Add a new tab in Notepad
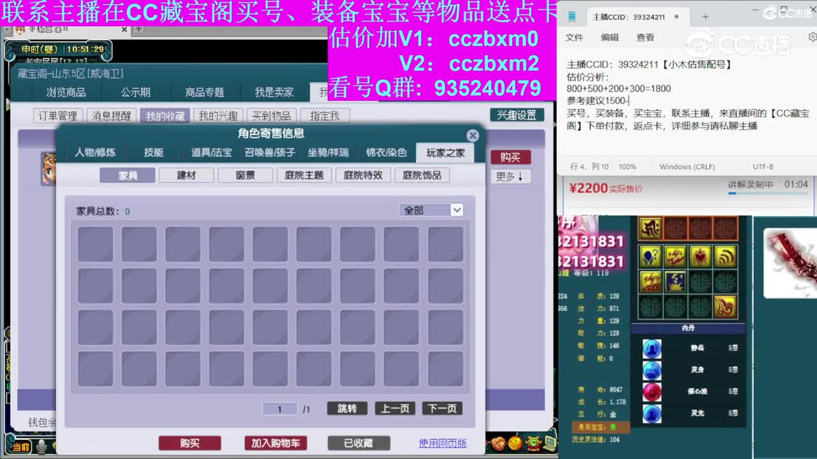The image size is (817, 459). point(705,17)
